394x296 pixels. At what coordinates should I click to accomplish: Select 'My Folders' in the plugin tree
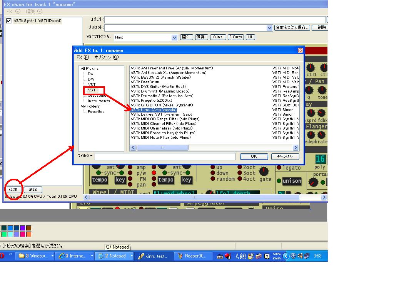pyautogui.click(x=90, y=106)
